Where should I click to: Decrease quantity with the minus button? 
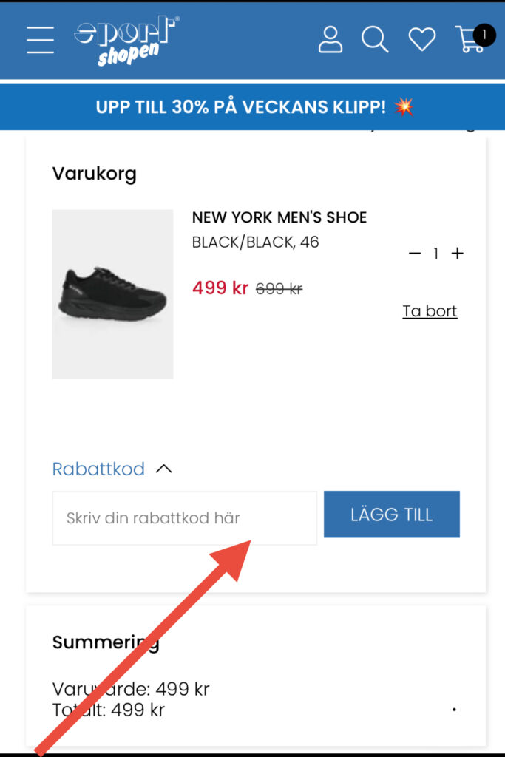(x=415, y=254)
